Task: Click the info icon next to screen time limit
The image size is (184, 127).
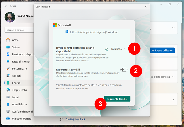Action: pos(106,49)
